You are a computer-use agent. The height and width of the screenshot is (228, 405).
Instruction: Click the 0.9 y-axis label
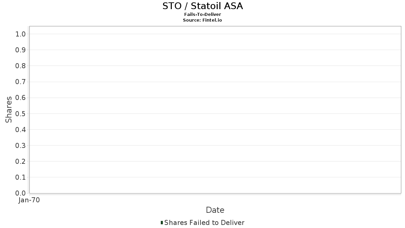pyautogui.click(x=21, y=50)
